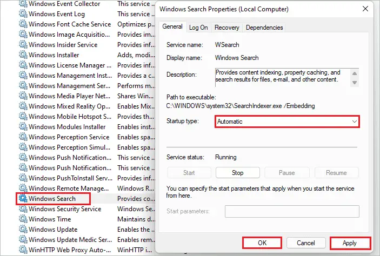Click the Windows Modules Installer gear icon
380x256 pixels.
(23, 126)
